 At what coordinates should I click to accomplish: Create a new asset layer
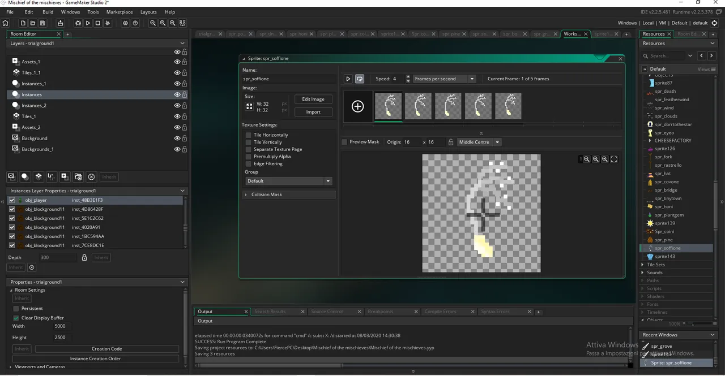coord(65,176)
